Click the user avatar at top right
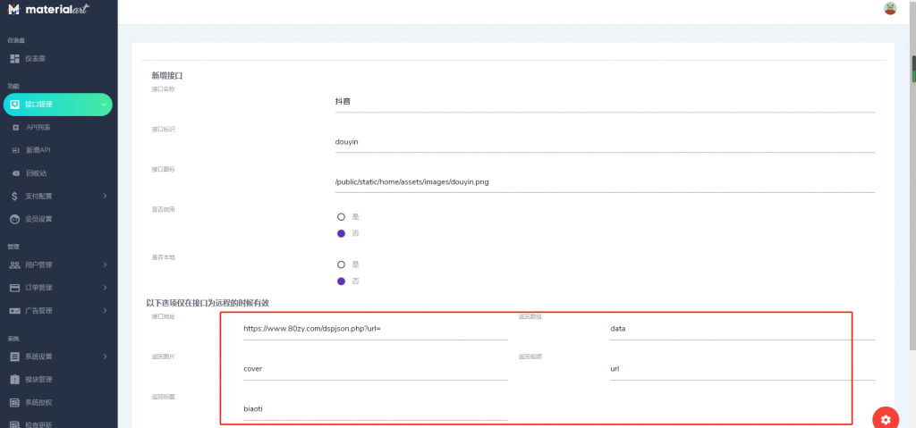Viewport: 916px width, 428px height. (890, 8)
